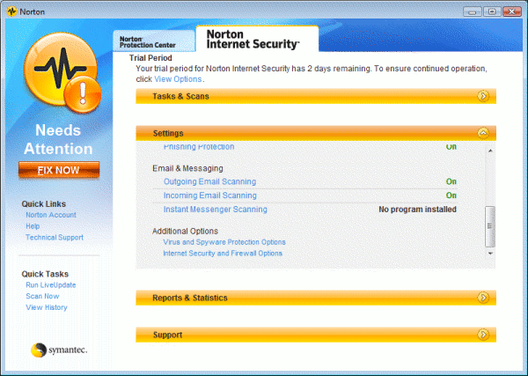The width and height of the screenshot is (528, 376).
Task: Open the Tasks & Scans header bar
Action: 316,96
